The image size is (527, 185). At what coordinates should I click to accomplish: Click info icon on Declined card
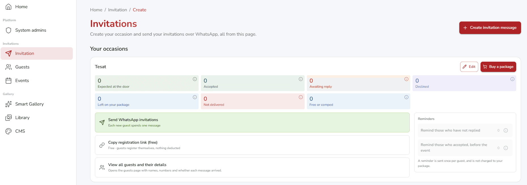[512, 79]
